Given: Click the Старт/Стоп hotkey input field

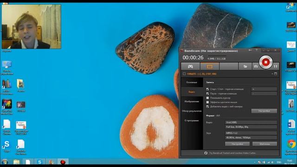Looking at the screenshot, I should pos(264,89).
